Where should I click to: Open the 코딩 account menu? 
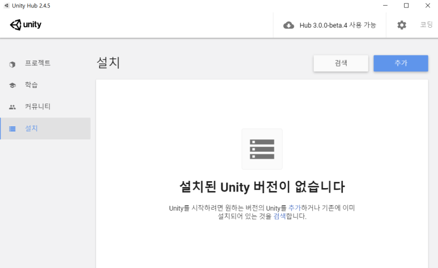tap(426, 24)
